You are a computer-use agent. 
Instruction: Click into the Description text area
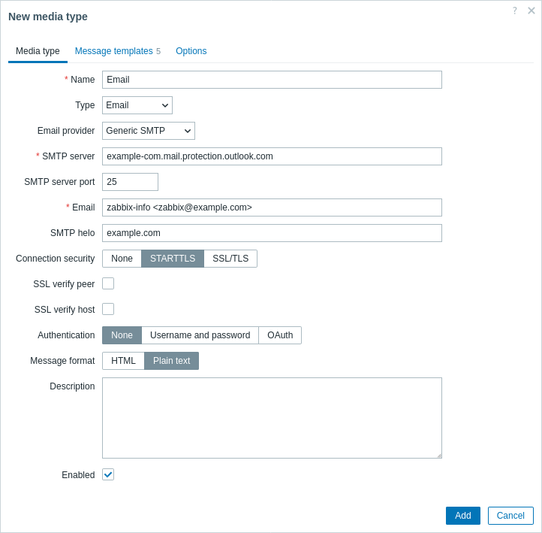coord(272,418)
